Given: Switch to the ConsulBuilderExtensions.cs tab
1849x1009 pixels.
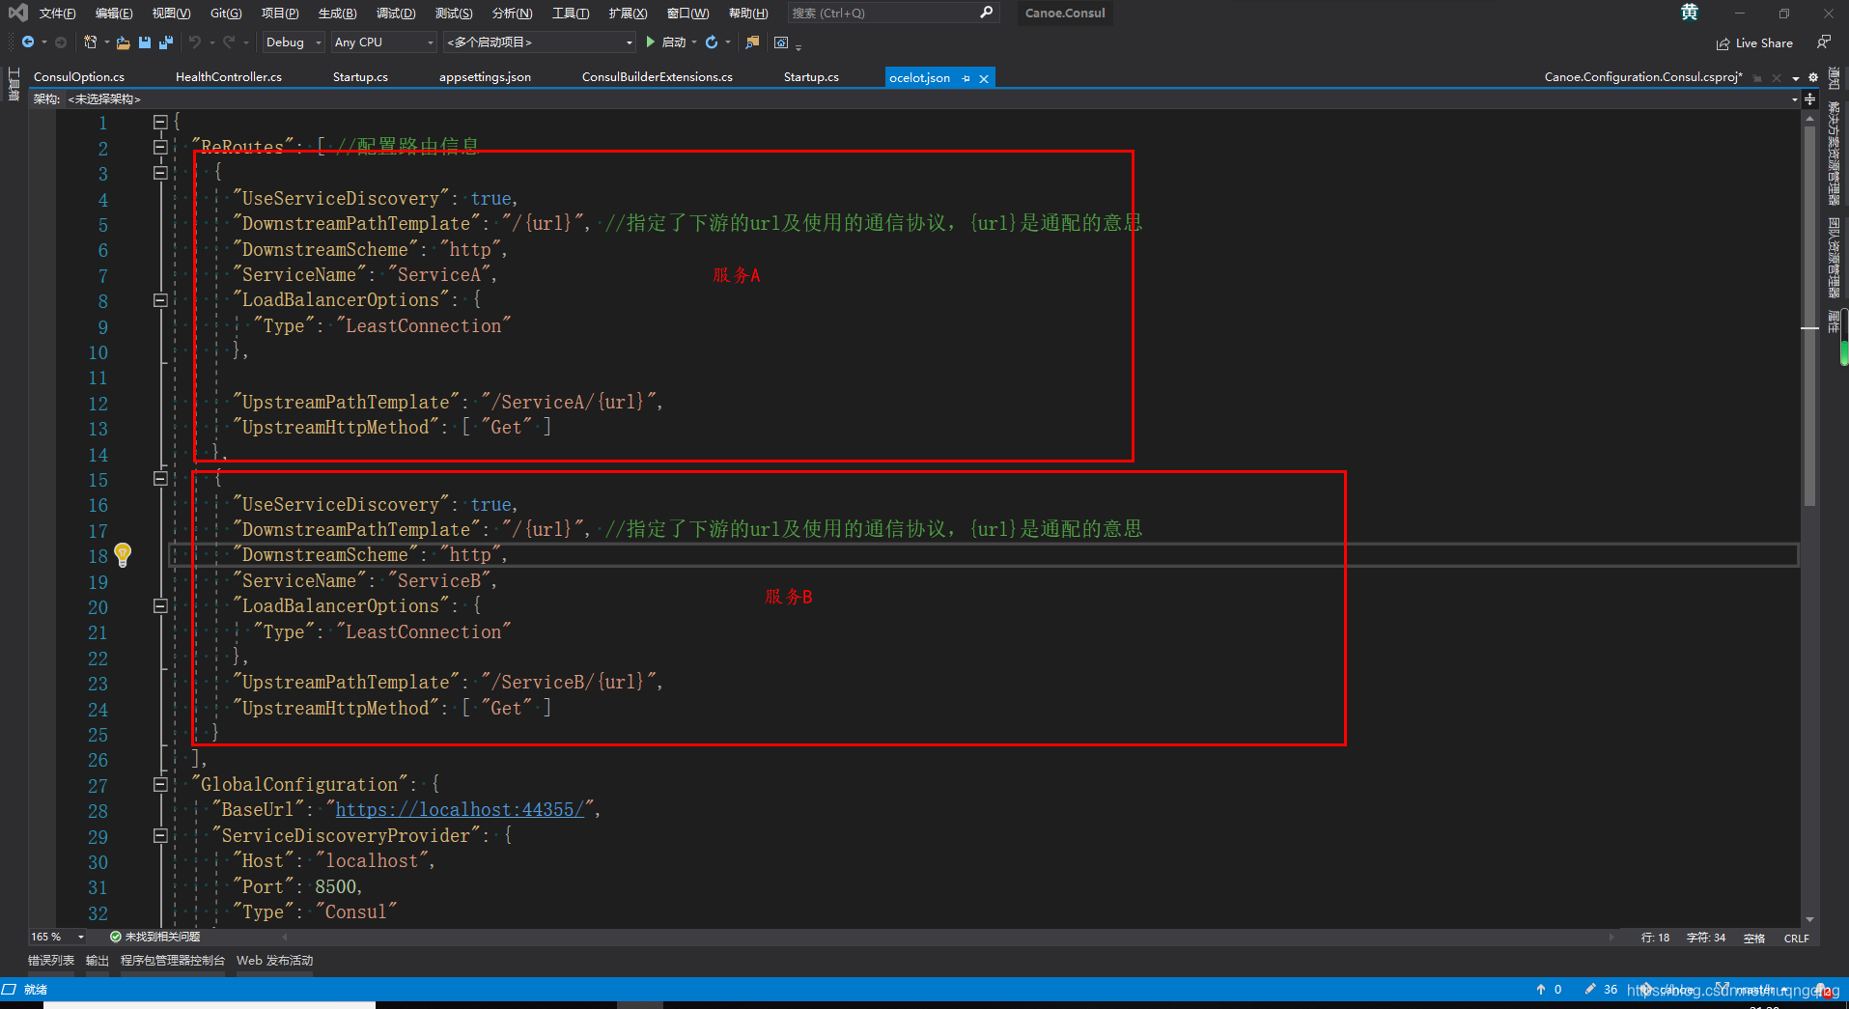Looking at the screenshot, I should coord(657,77).
